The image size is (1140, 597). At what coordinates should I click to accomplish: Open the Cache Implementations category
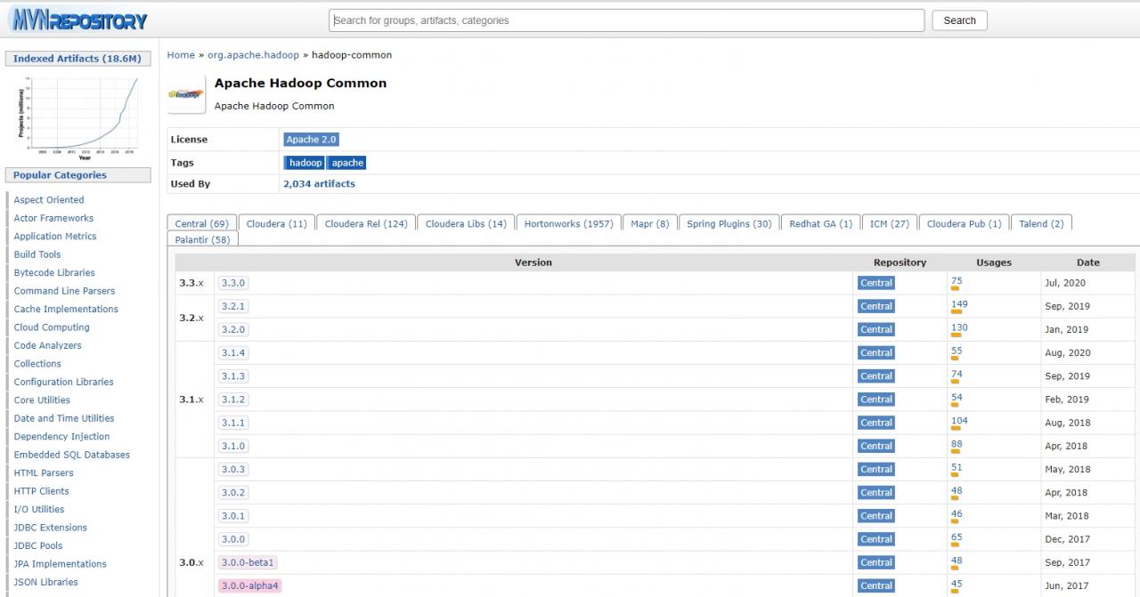[x=66, y=310]
